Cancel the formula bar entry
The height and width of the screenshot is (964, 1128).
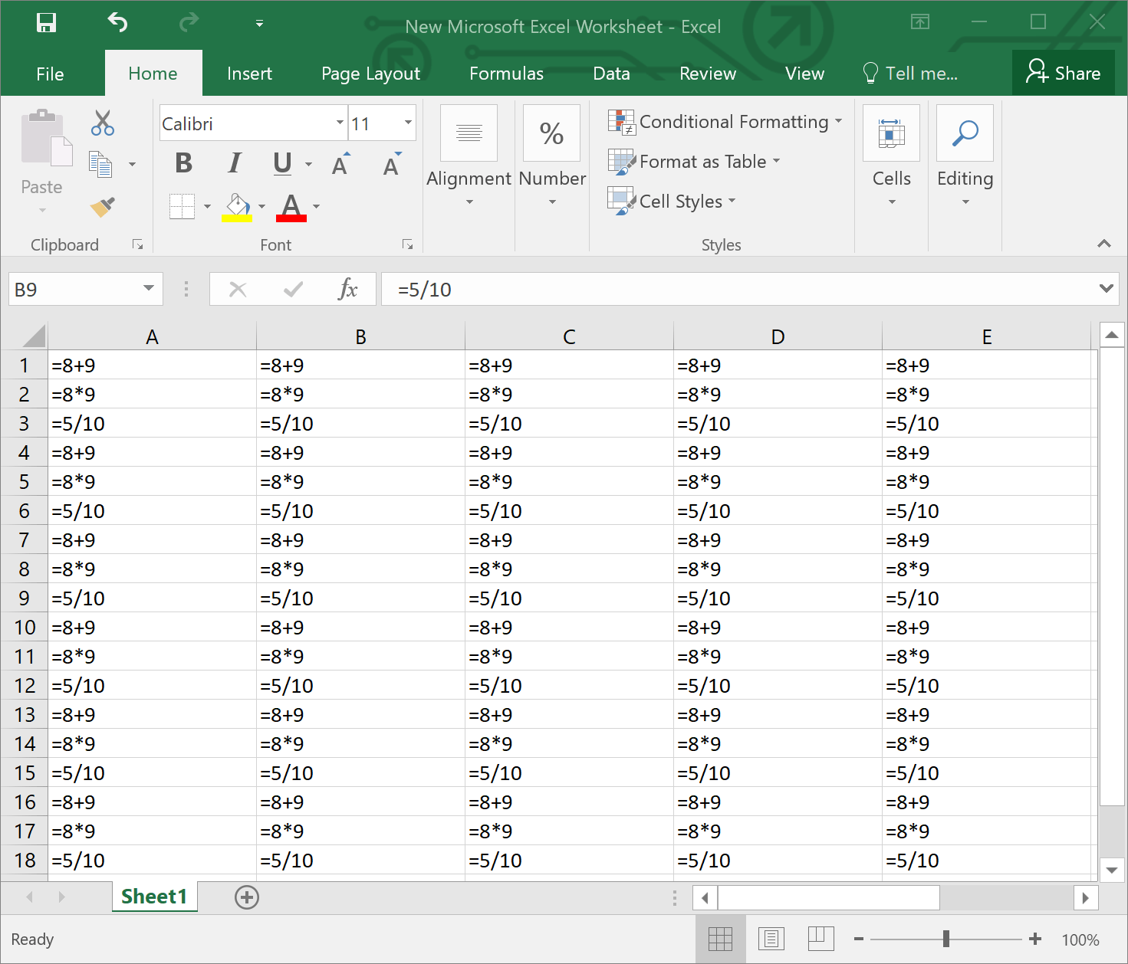[238, 289]
